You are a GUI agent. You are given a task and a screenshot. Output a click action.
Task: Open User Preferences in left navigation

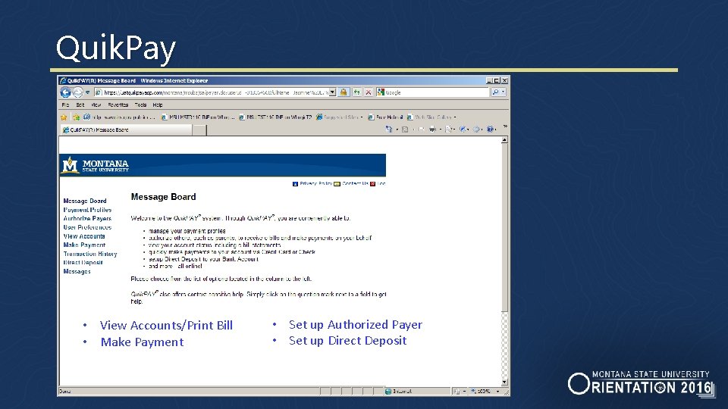87,227
